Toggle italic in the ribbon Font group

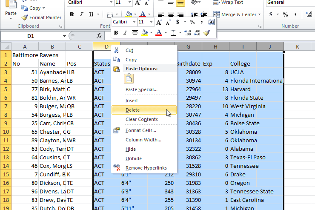click(x=81, y=14)
